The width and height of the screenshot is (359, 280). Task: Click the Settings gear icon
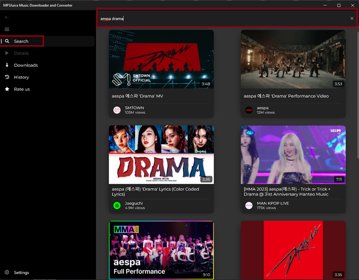pyautogui.click(x=7, y=272)
